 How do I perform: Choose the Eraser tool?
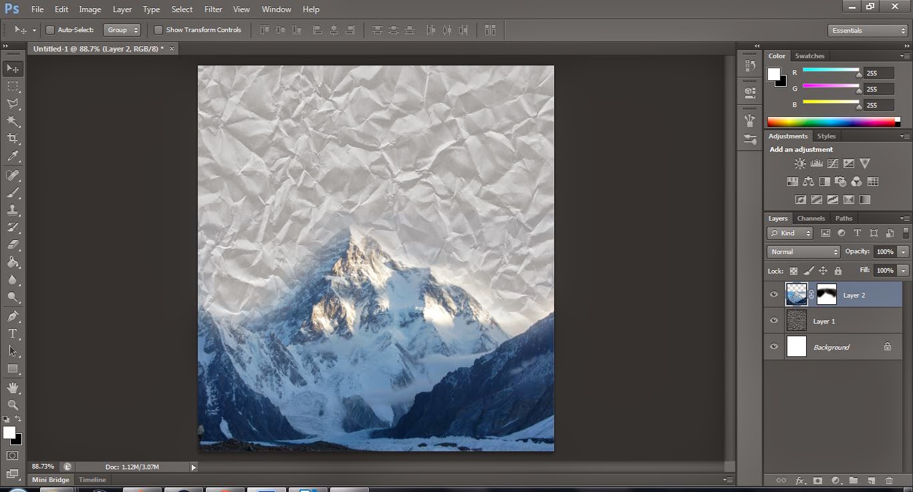pyautogui.click(x=13, y=245)
